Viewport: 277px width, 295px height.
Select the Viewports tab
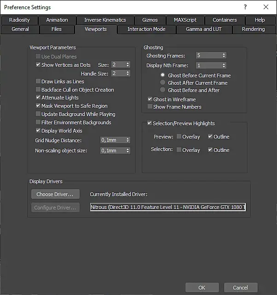[96, 29]
